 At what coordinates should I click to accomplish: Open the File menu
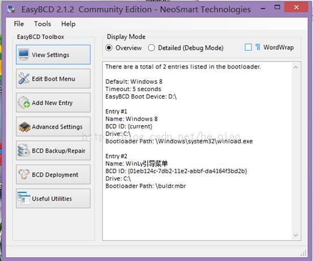pyautogui.click(x=19, y=24)
